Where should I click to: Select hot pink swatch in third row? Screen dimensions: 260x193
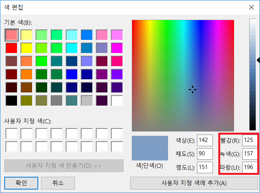[117, 61]
